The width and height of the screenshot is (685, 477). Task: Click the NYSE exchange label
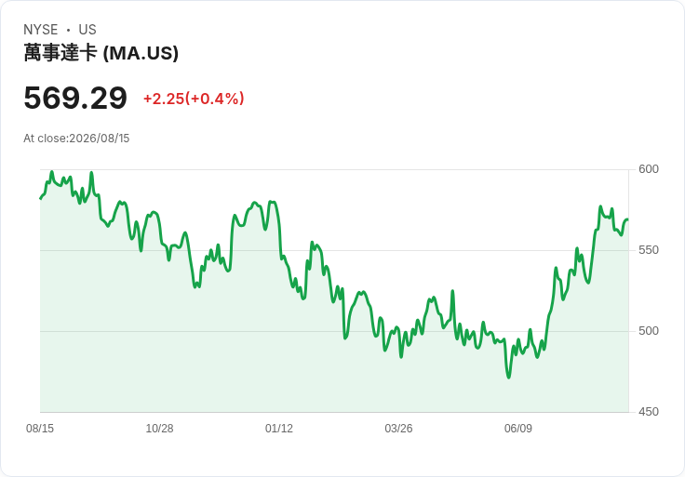(41, 30)
